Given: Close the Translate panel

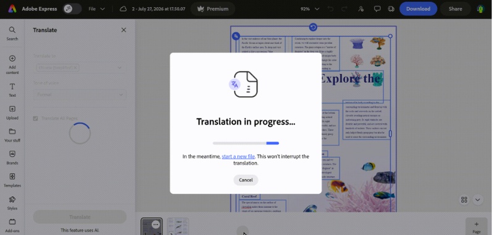Looking at the screenshot, I should 124,30.
